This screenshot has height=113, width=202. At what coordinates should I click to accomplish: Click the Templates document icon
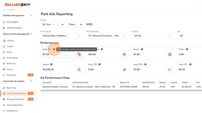(4, 75)
